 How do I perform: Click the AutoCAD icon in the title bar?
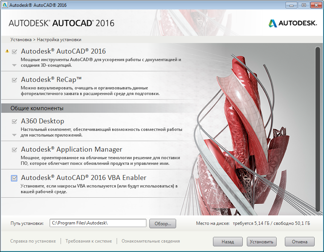click(5, 5)
